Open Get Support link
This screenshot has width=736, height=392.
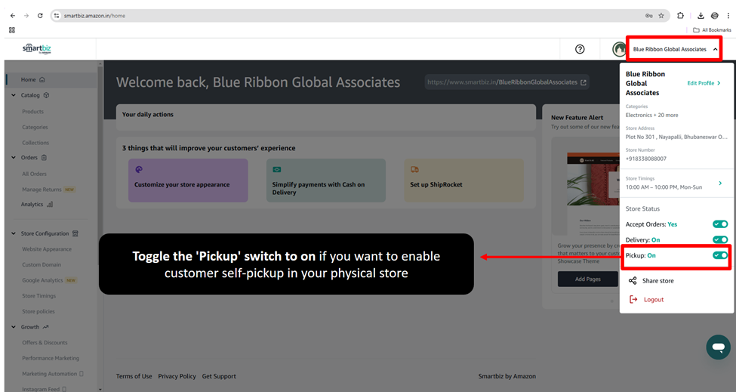tap(219, 376)
